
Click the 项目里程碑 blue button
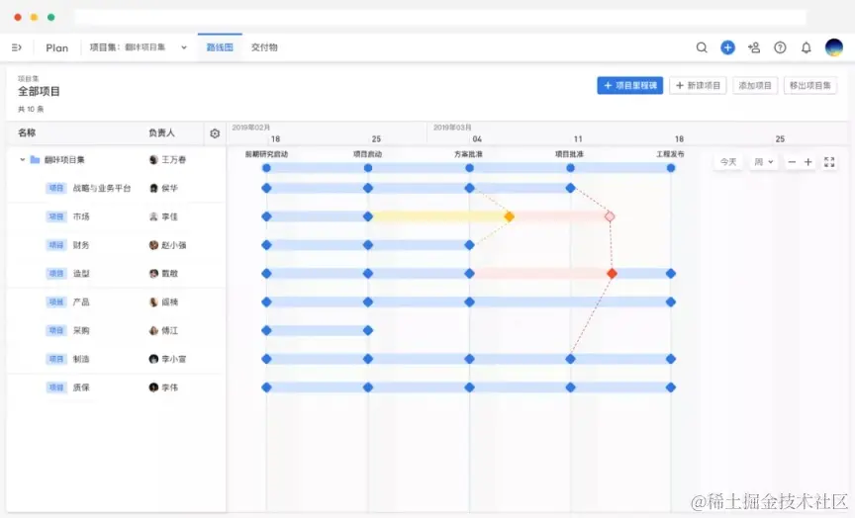click(629, 86)
